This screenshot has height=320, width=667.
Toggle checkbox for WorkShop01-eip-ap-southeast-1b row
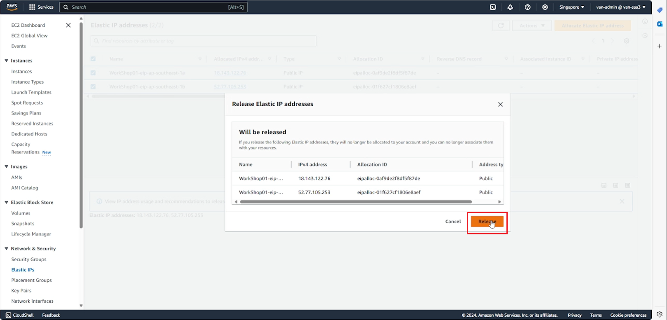pyautogui.click(x=93, y=87)
